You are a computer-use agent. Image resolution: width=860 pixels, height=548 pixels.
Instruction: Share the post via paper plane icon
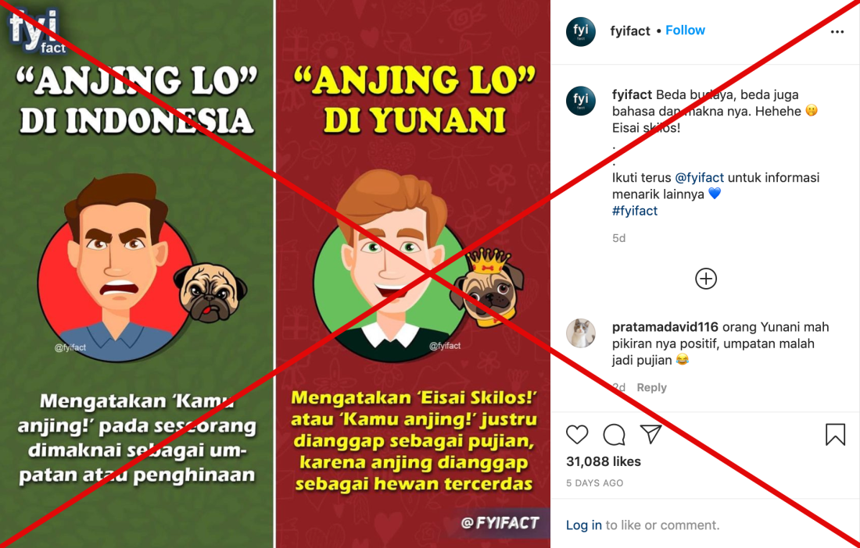pyautogui.click(x=651, y=434)
